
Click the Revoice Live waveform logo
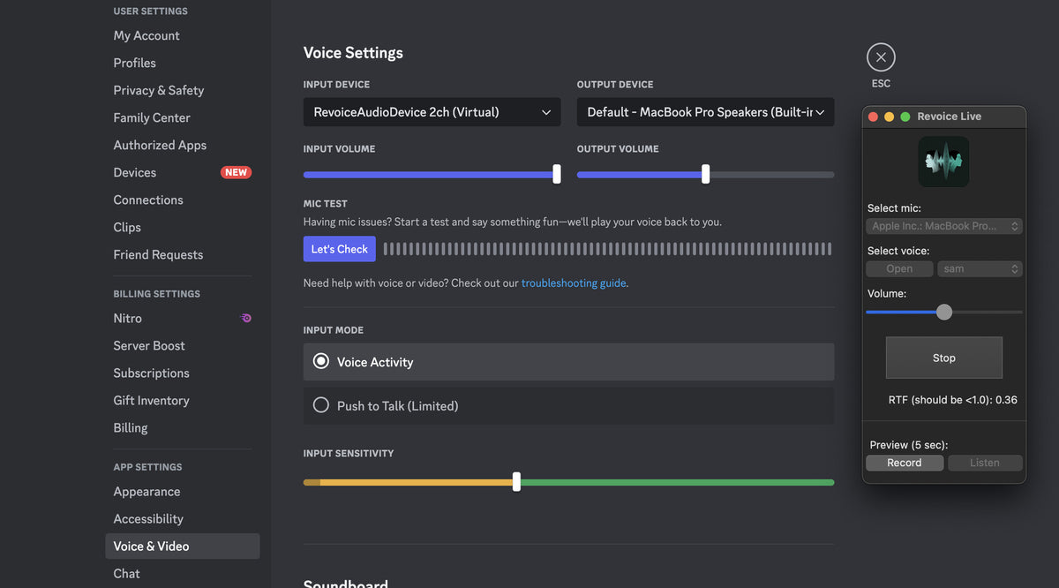943,162
